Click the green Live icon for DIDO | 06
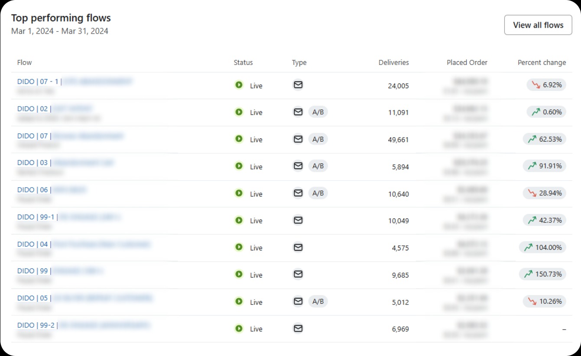Image resolution: width=581 pixels, height=356 pixels. 239,193
